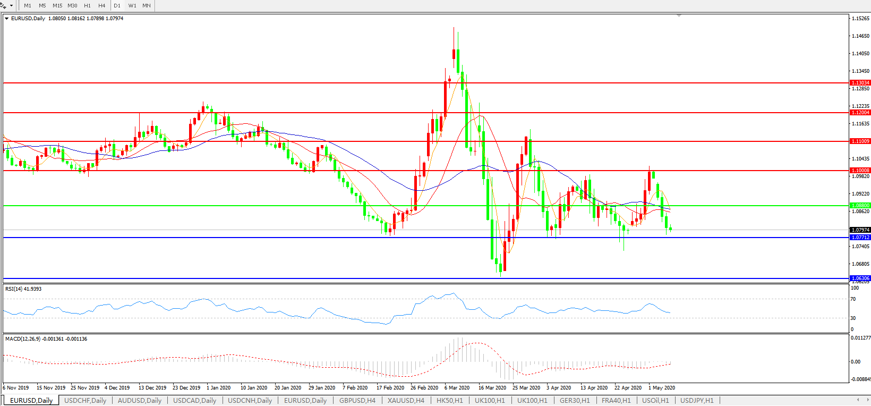Select the W1 weekly timeframe

tap(132, 5)
